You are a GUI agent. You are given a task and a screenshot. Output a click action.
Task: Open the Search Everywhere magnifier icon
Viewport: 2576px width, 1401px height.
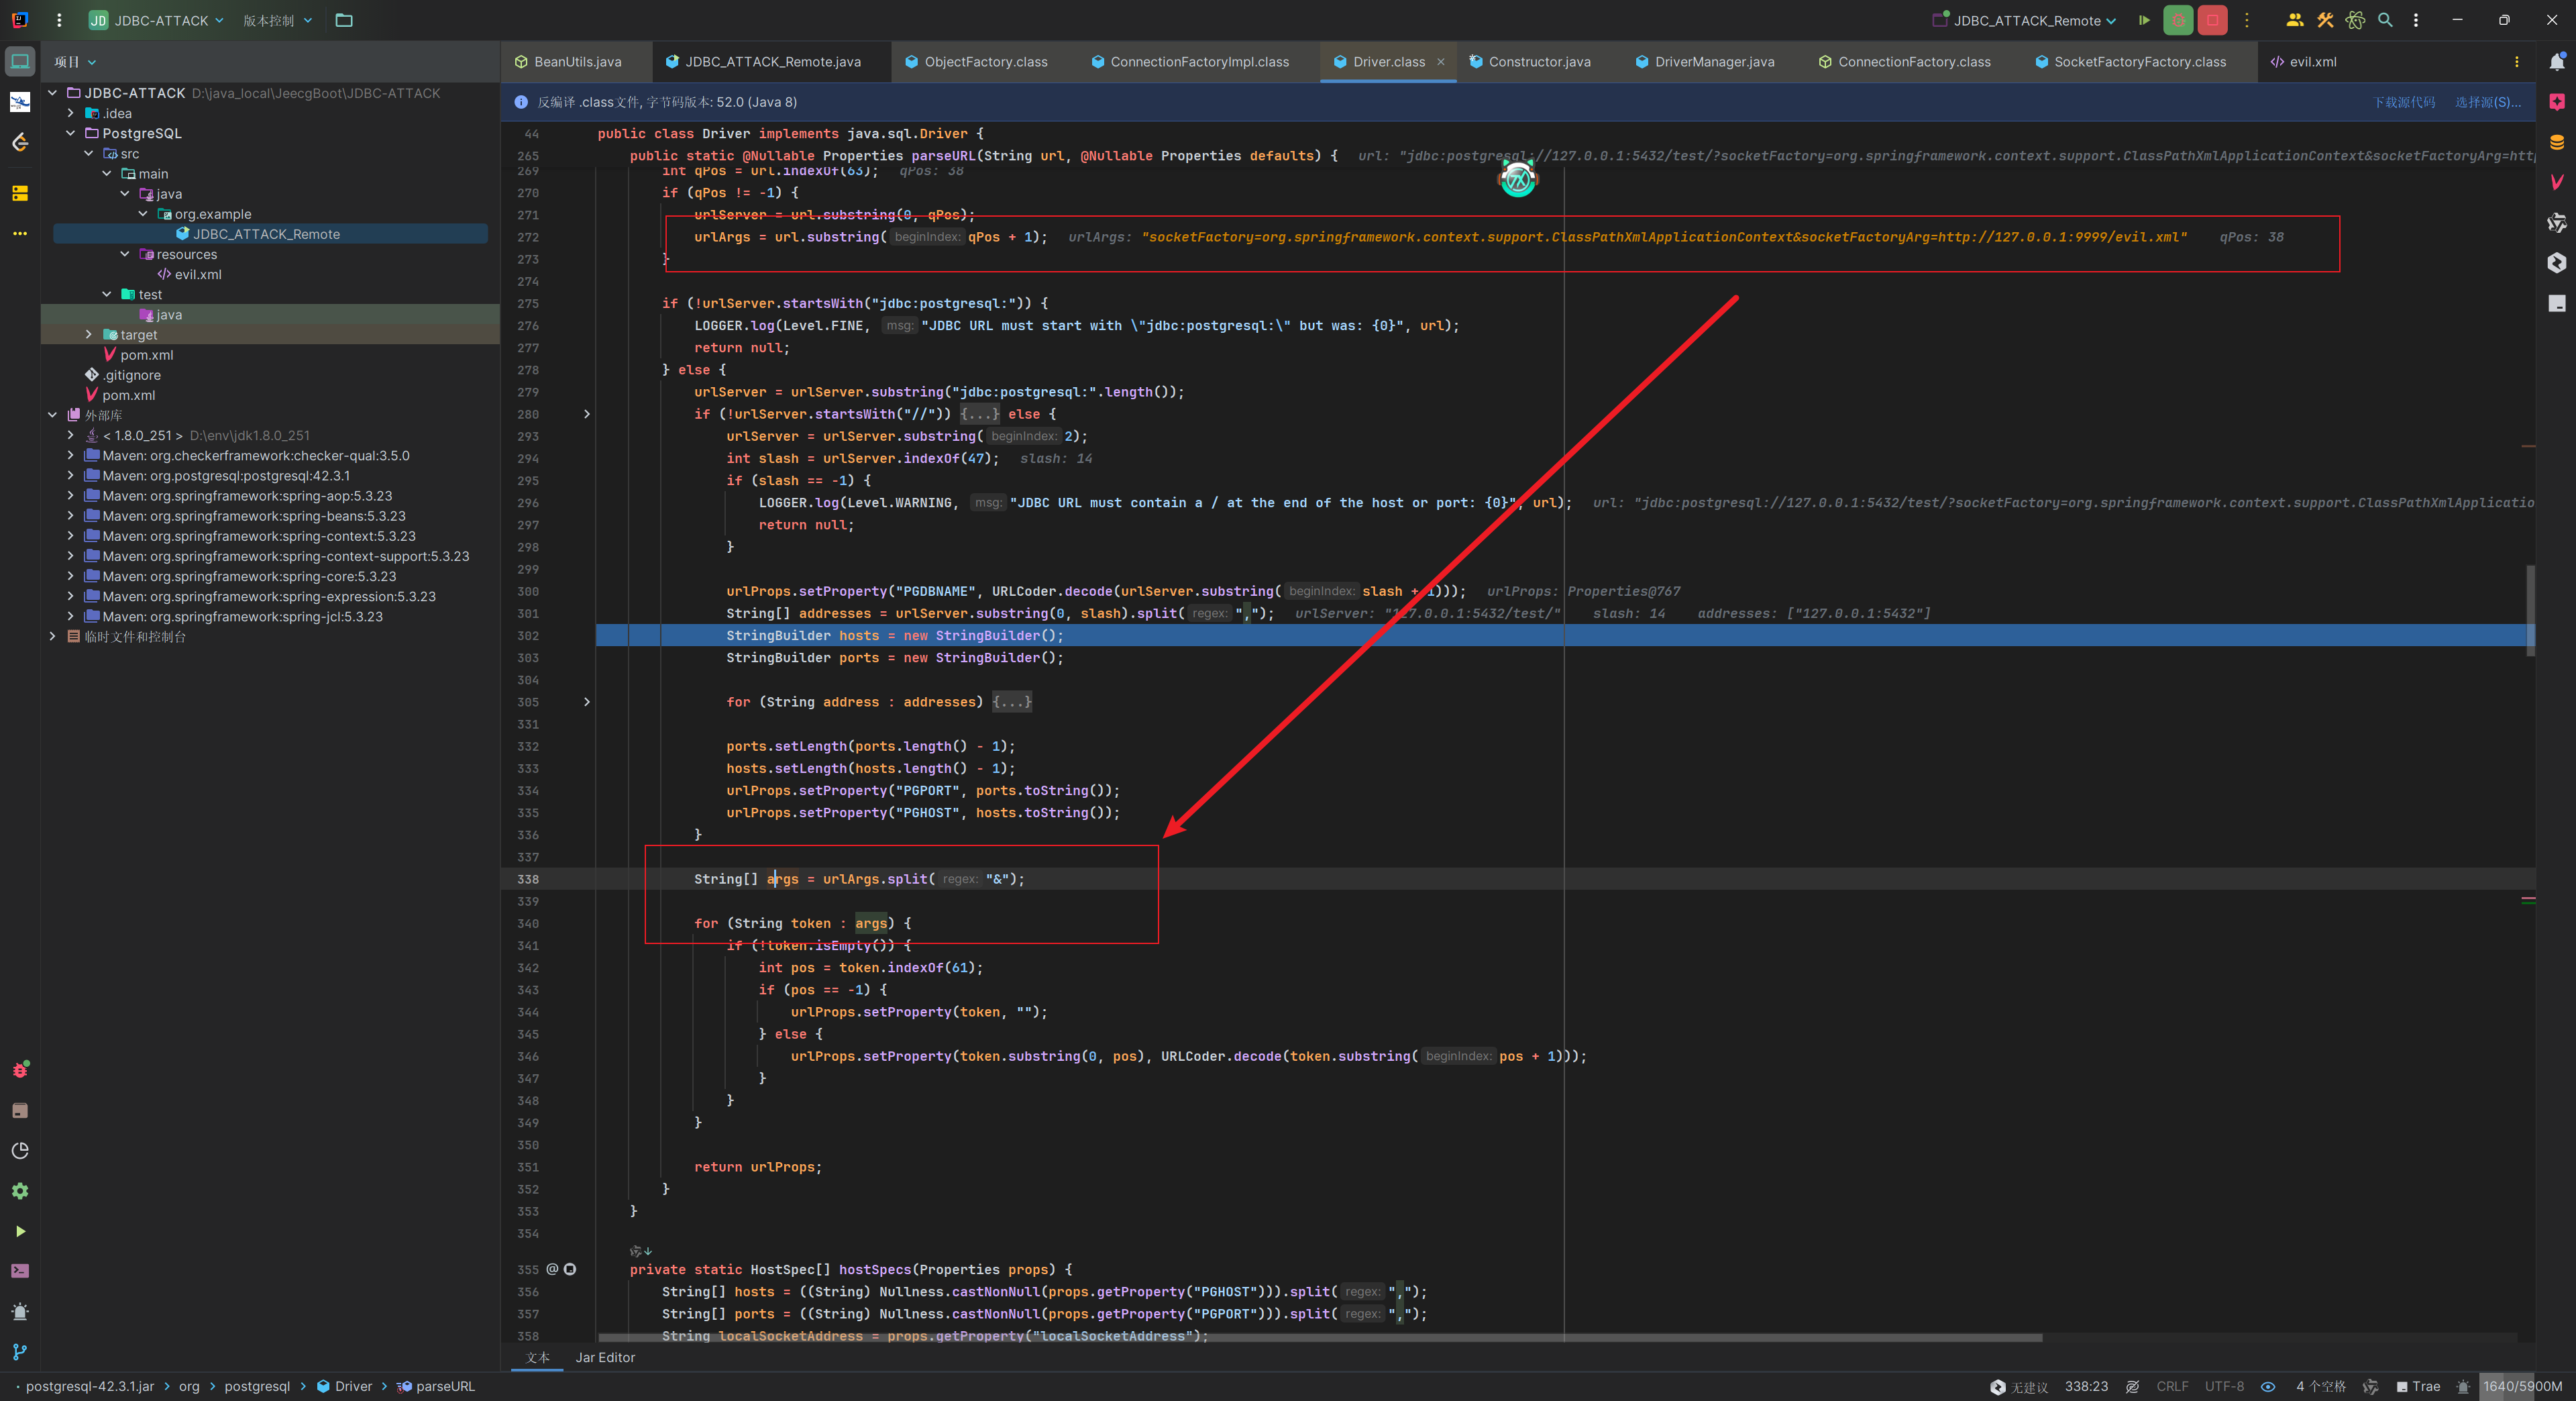click(x=2385, y=20)
